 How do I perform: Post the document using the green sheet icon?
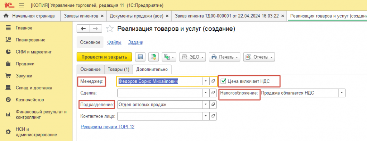coord(154,57)
